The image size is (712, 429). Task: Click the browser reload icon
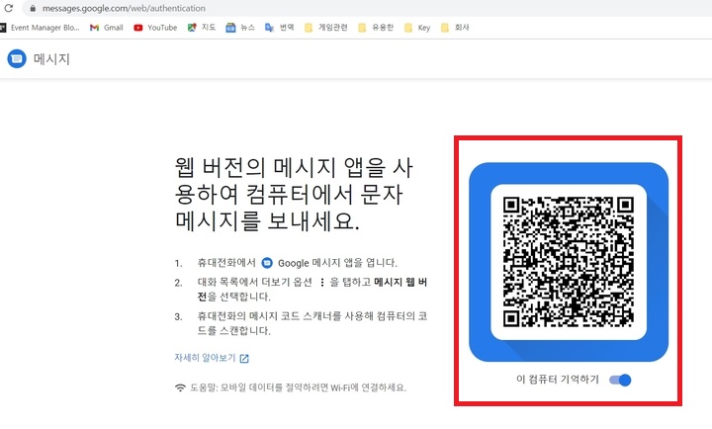(9, 8)
